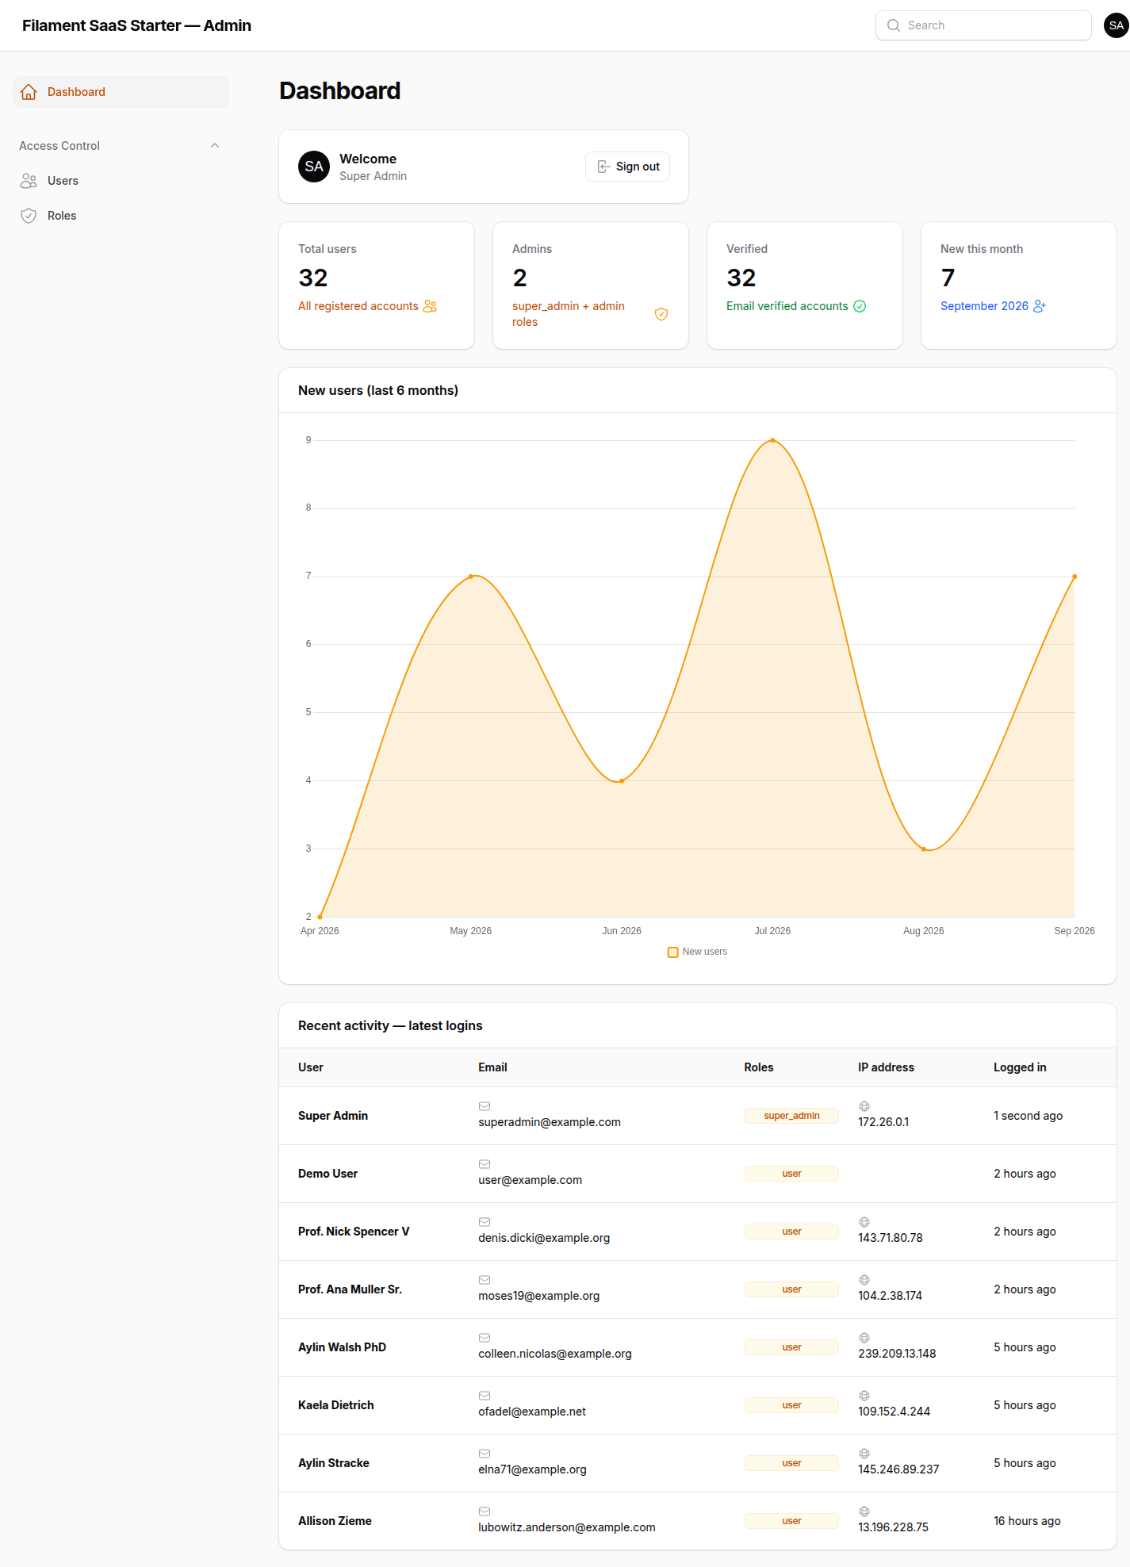The image size is (1130, 1567).
Task: Click the envelope icon above user@example.com
Action: pyautogui.click(x=485, y=1164)
